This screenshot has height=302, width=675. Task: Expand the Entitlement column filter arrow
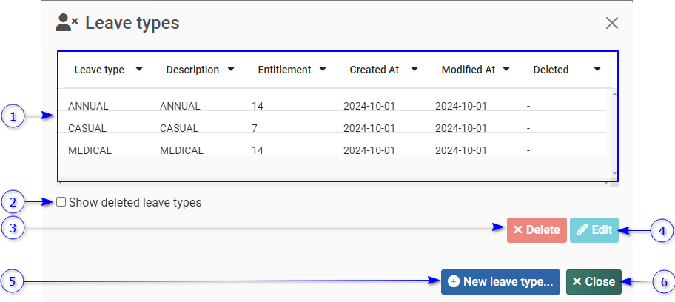[323, 70]
